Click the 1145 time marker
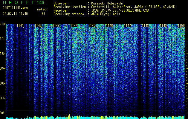Screen dimensions: 188x119 tap(92, 26)
